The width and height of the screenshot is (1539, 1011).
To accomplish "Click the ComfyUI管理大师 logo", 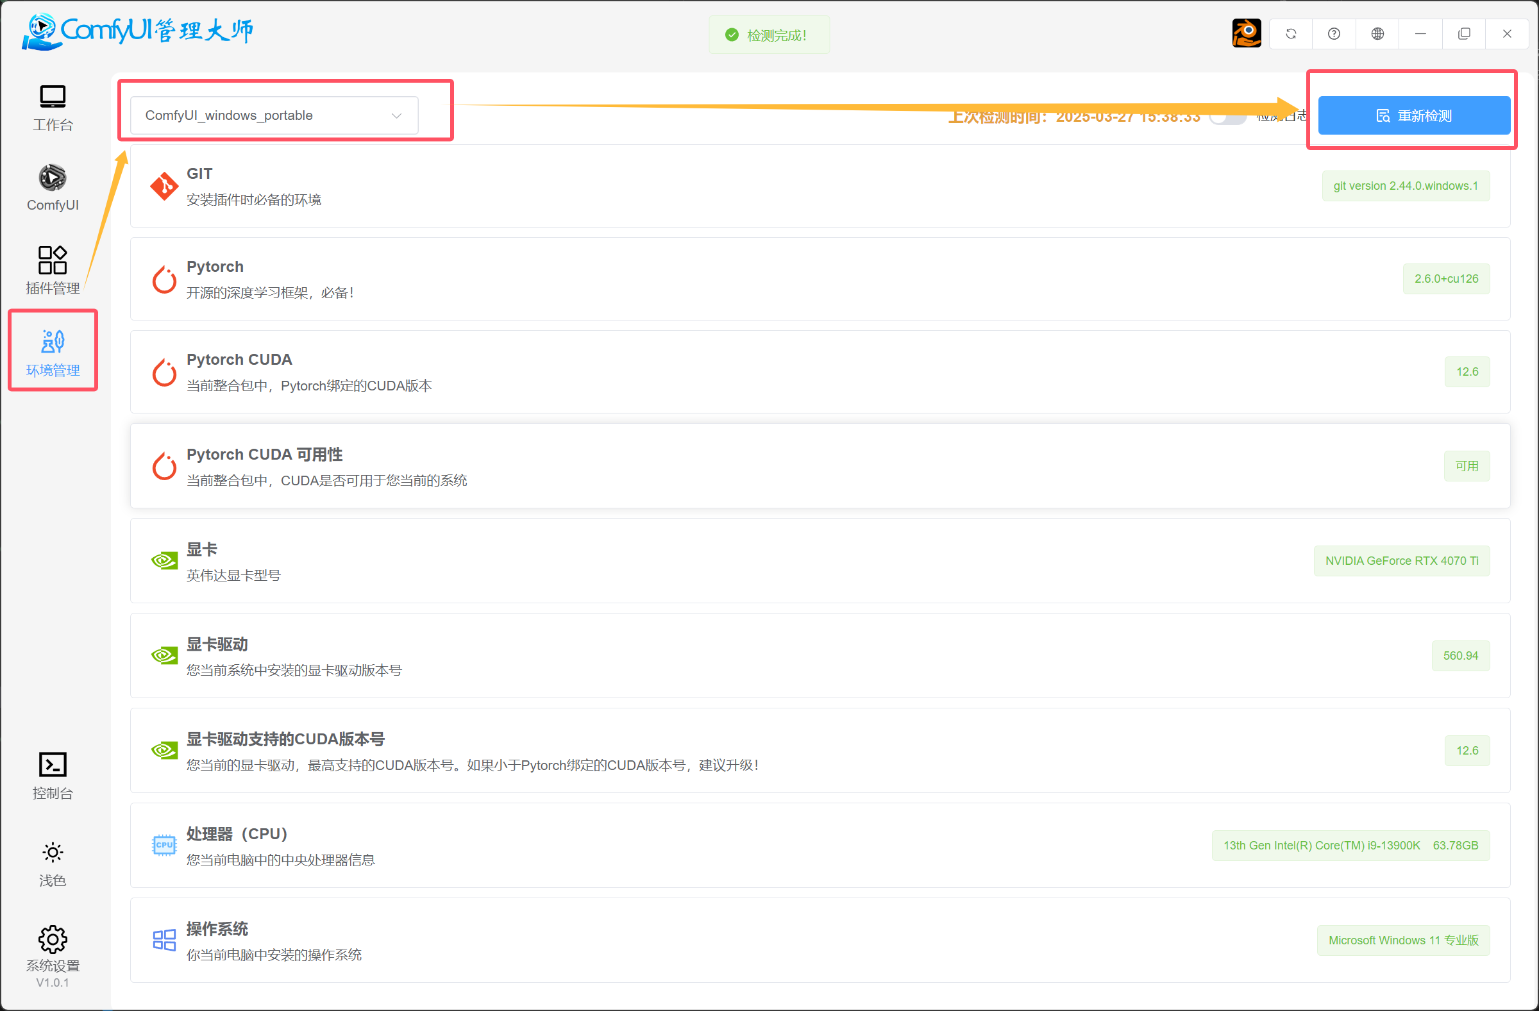I will [x=138, y=31].
